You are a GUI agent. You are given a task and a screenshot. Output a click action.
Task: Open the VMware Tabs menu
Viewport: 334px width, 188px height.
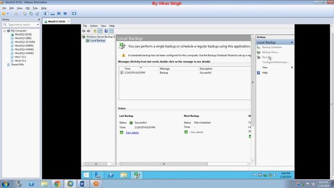tap(35, 8)
